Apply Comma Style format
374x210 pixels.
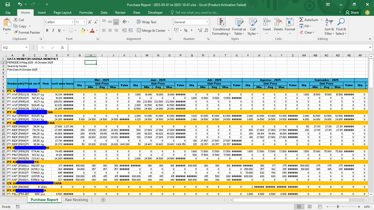tap(192, 30)
